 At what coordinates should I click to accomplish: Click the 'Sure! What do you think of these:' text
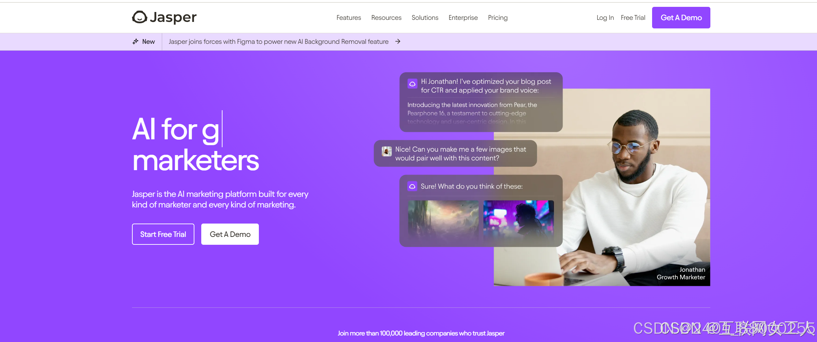(x=472, y=186)
